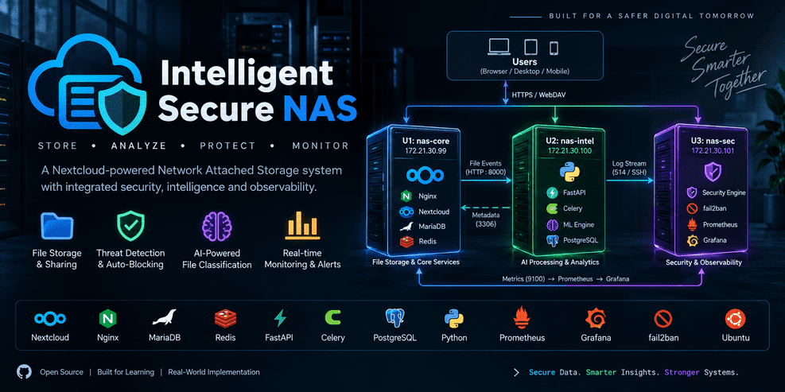Click the Nextcloud logo in the bottom tech strip
785x392 pixels.
coord(49,318)
